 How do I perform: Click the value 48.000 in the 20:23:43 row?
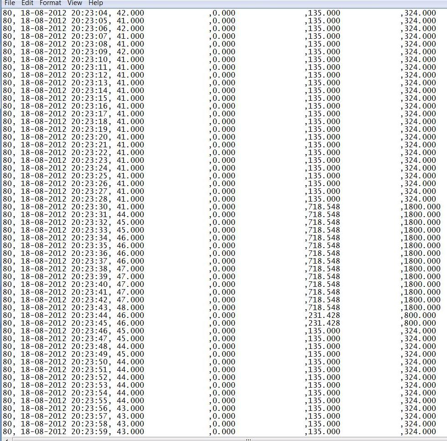[x=130, y=307]
